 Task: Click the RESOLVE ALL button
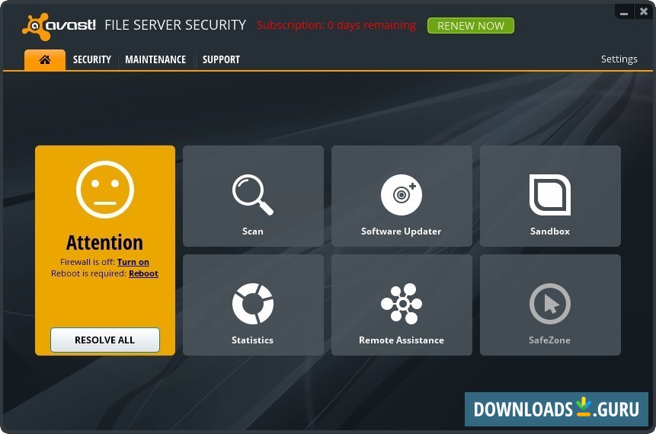coord(105,340)
